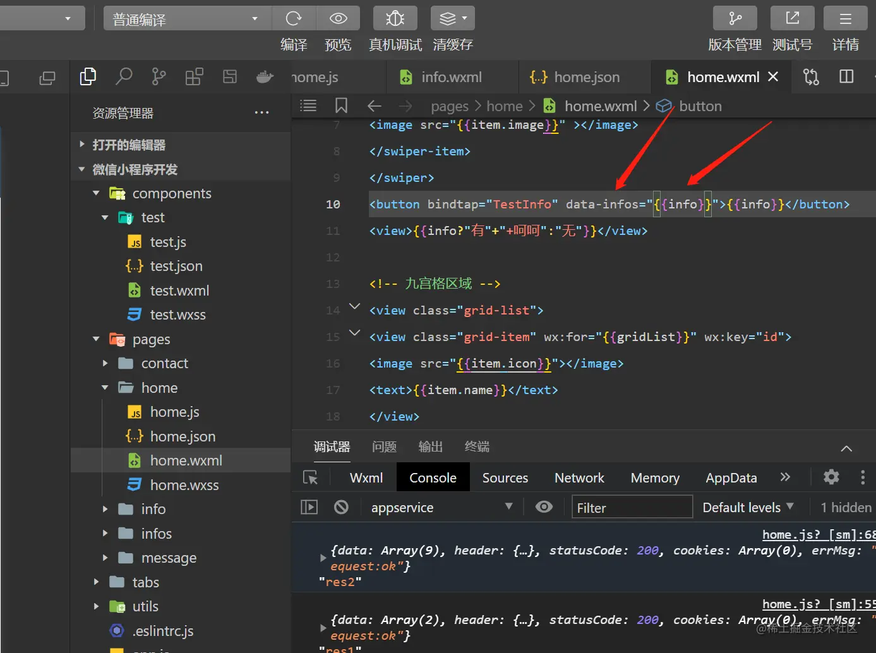Screen dimensions: 876x653
Task: Click the home.js? [sm]:68 source link
Action: point(819,534)
